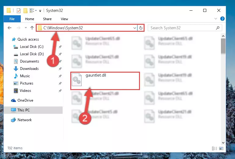Expand the address bar history dropdown
The image size is (235, 159).
tap(134, 28)
